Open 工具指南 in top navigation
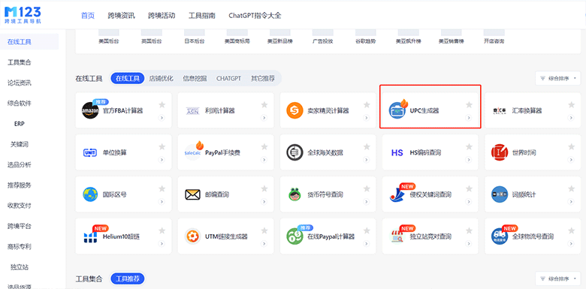The width and height of the screenshot is (586, 289). pos(202,16)
